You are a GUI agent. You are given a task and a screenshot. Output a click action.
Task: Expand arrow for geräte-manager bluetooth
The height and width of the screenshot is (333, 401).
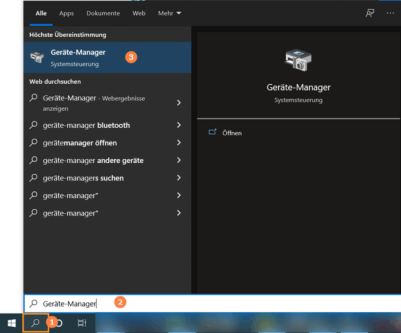pyautogui.click(x=179, y=125)
